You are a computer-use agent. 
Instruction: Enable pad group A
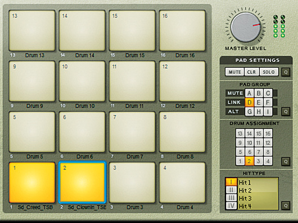(x=249, y=93)
